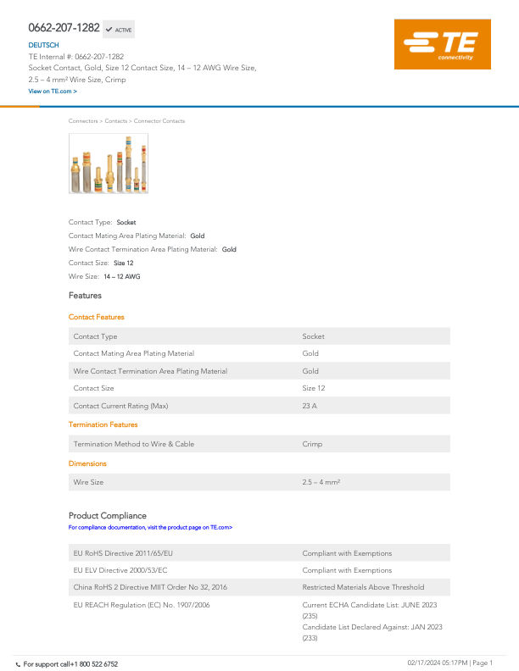Click the EU REACH Regulation row label
The image size is (519, 671).
pos(142,605)
